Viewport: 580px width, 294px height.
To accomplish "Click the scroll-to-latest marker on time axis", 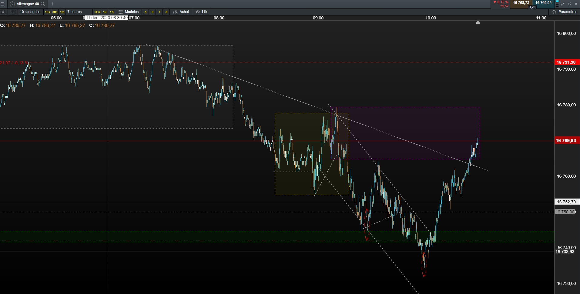I will click(478, 22).
